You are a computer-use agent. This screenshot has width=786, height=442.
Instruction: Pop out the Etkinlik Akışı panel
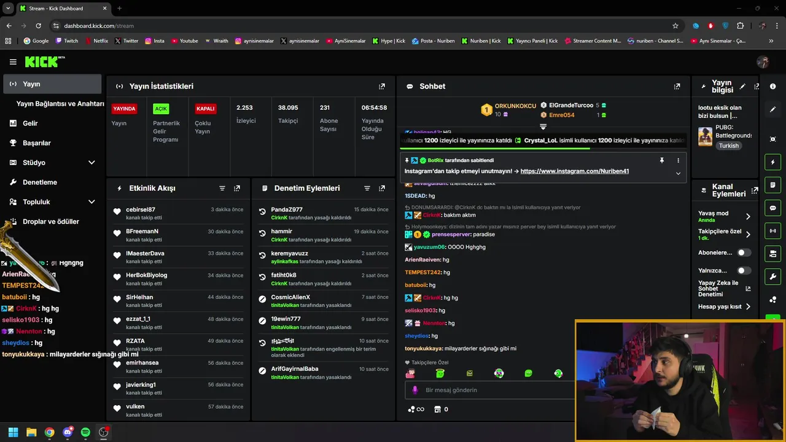coord(237,188)
